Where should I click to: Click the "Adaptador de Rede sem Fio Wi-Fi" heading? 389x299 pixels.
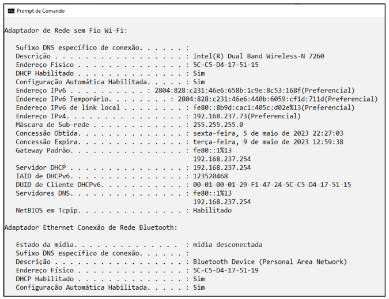(x=66, y=30)
